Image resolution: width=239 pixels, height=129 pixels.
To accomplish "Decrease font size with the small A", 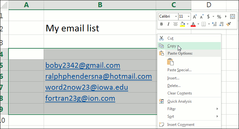I will (x=202, y=17).
